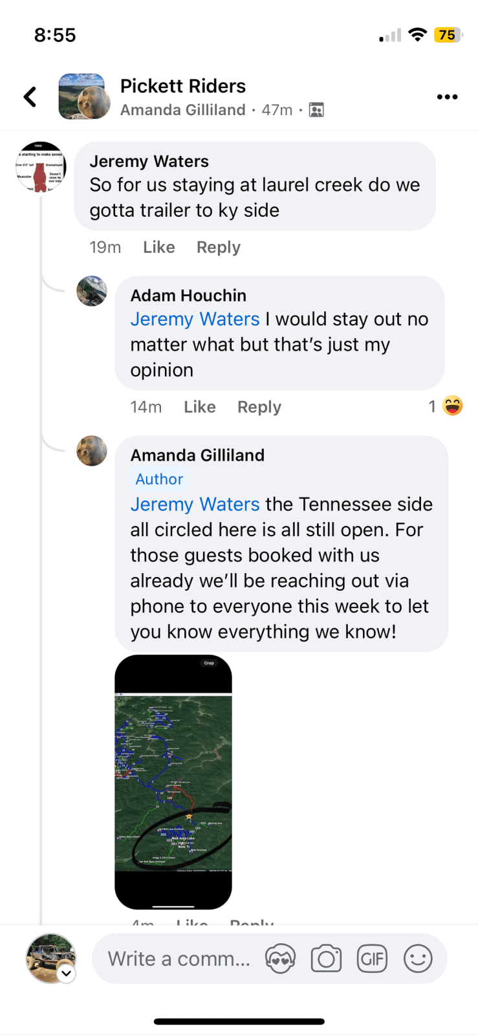Open Jeremy Waters mention in Adam's reply
The width and height of the screenshot is (478, 1035).
[195, 319]
